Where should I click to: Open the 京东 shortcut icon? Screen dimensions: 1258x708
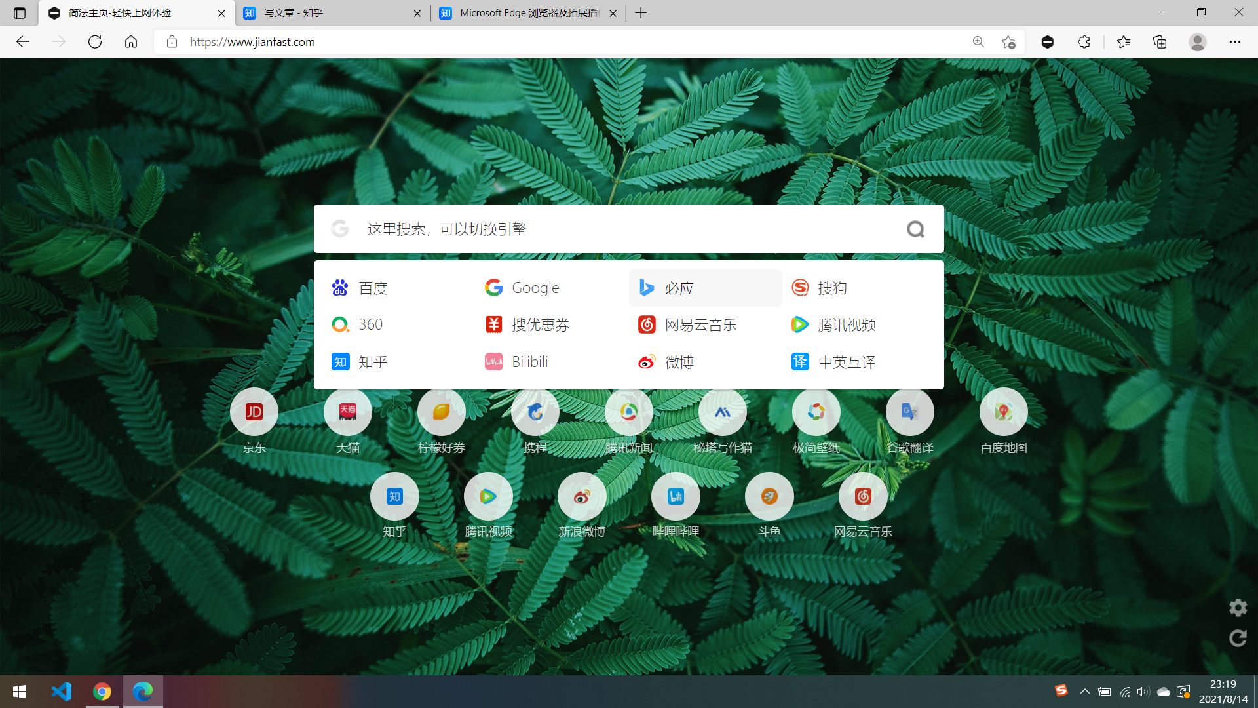(254, 412)
